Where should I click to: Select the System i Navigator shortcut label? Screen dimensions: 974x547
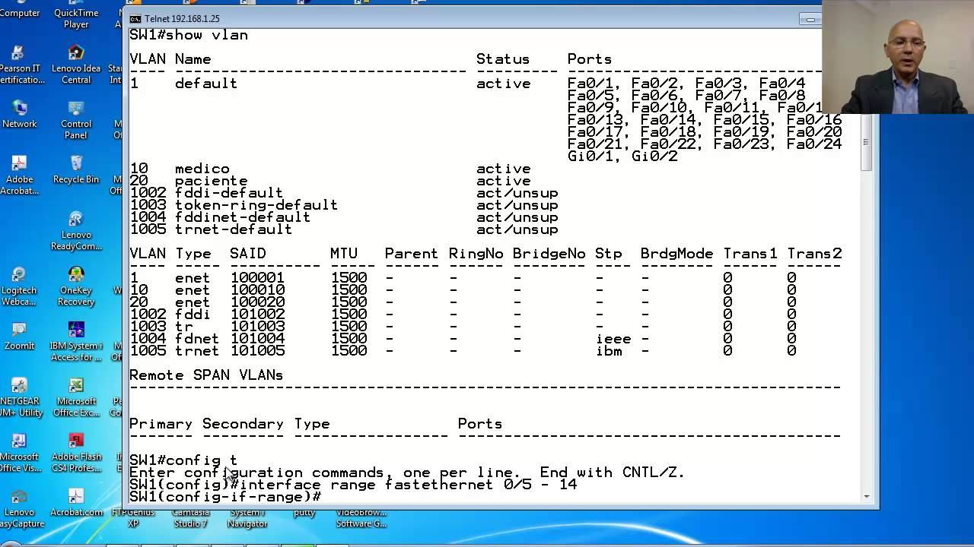coord(247,518)
